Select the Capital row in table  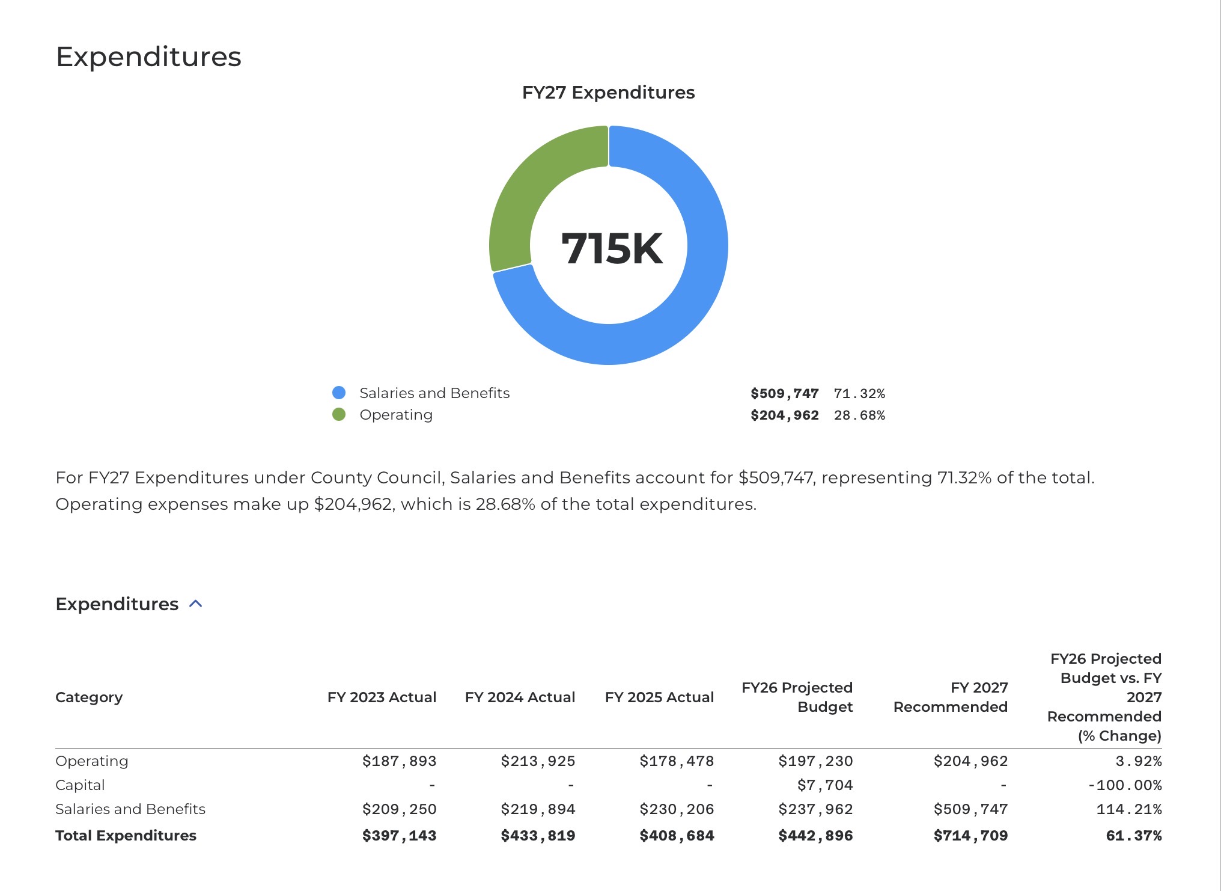pos(80,785)
